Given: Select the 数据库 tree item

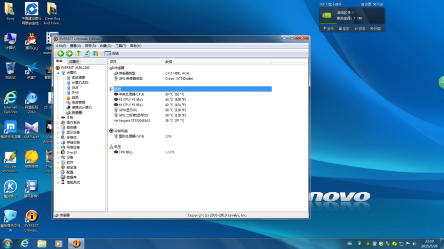Looking at the screenshot, I should pos(71,177).
